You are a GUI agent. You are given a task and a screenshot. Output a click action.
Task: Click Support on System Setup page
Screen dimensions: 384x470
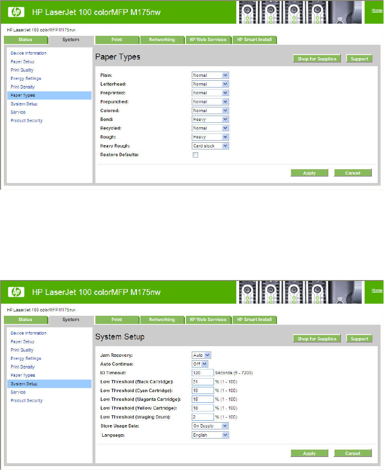[359, 338]
